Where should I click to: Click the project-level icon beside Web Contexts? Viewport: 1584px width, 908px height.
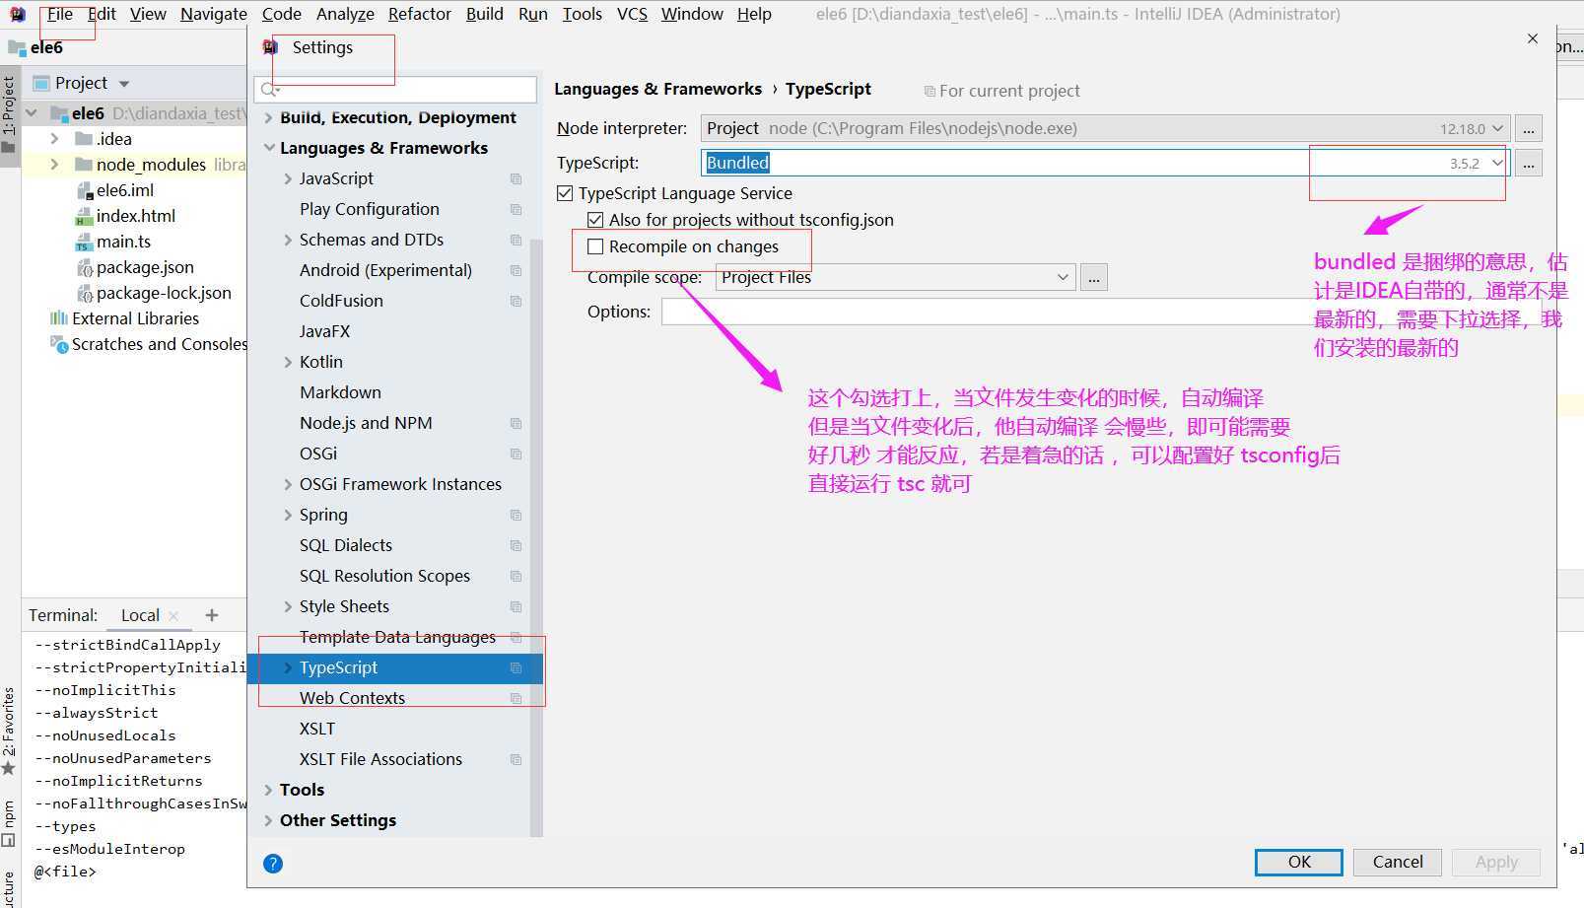516,698
